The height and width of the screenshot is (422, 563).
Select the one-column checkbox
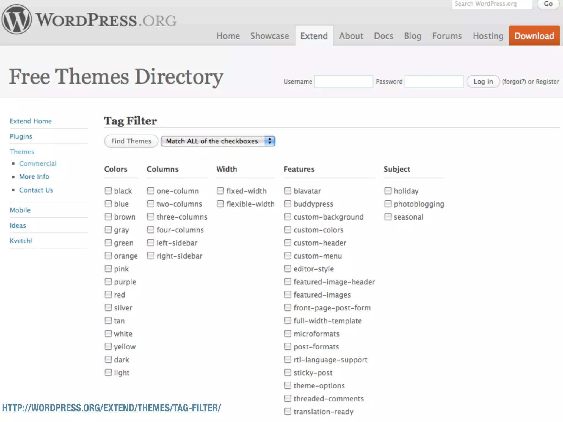[x=151, y=191]
